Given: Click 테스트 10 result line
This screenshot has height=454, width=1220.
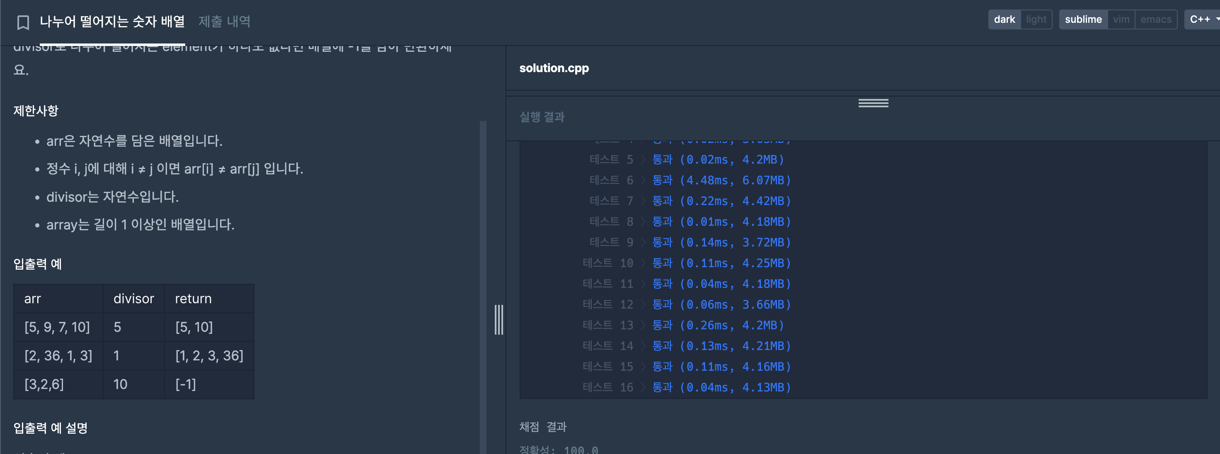Looking at the screenshot, I should 687,263.
